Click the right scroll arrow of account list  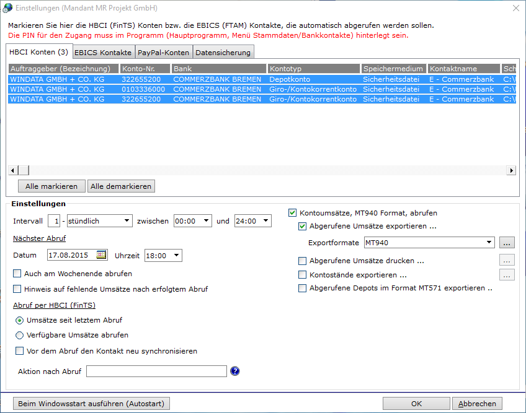511,170
